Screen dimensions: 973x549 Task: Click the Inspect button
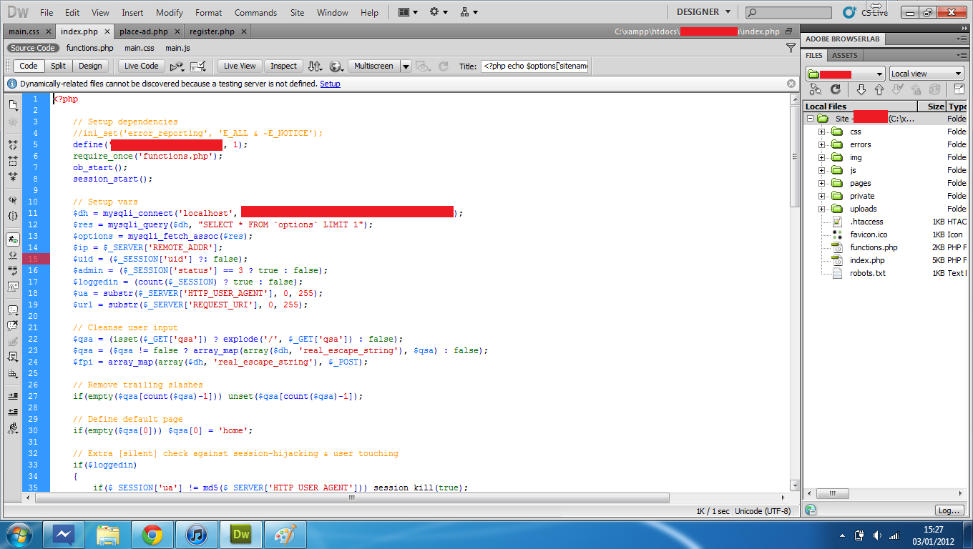point(283,66)
